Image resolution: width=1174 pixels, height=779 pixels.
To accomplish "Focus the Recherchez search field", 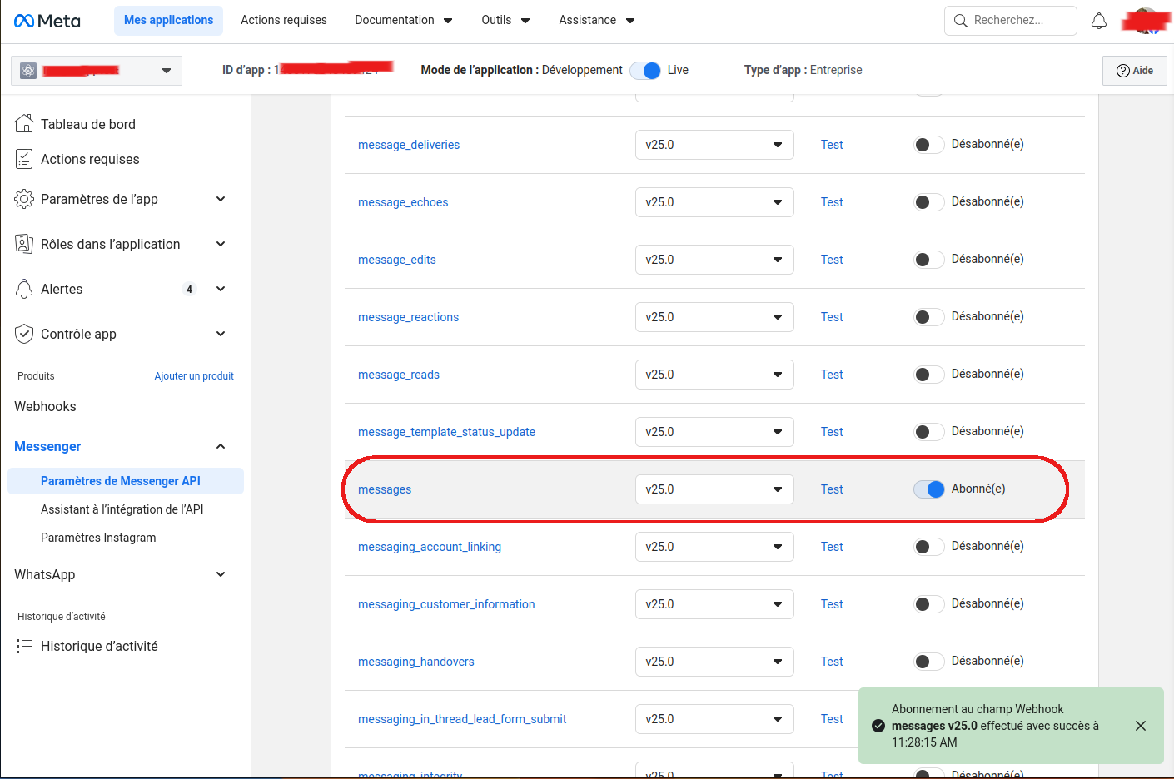I will 1010,21.
